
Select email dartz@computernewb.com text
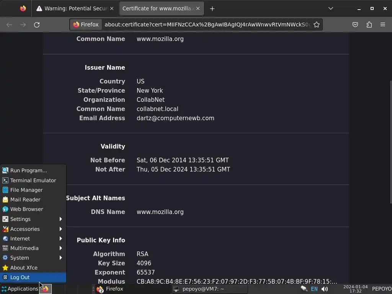point(175,118)
